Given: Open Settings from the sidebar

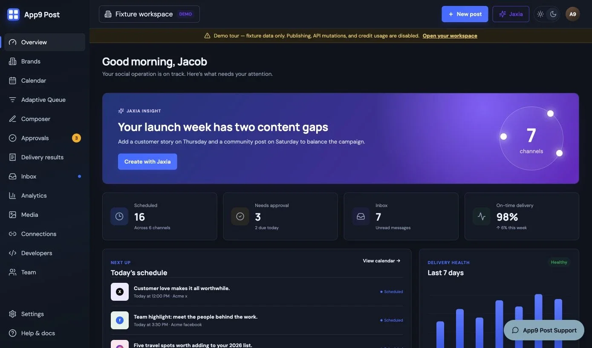Looking at the screenshot, I should coord(45,314).
